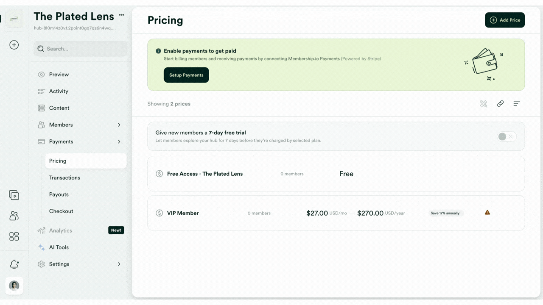The image size is (543, 305).
Task: Expand the Settings chevron
Action: 119,264
